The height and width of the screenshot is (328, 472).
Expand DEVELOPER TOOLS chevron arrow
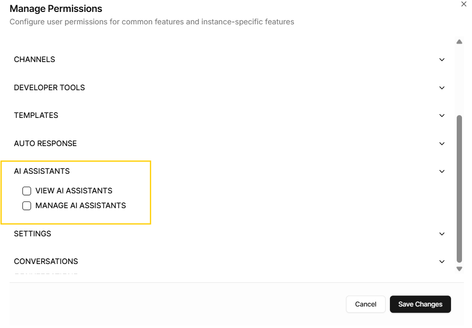tap(442, 88)
